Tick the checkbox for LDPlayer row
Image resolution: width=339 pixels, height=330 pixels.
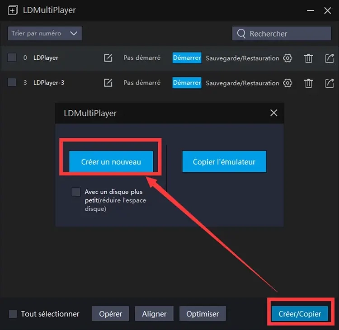point(12,57)
